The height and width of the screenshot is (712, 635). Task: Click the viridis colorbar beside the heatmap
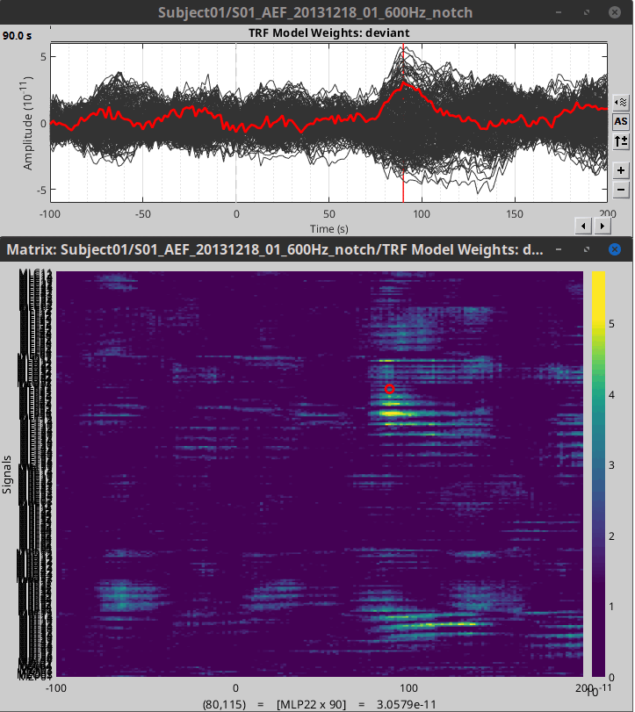click(598, 474)
